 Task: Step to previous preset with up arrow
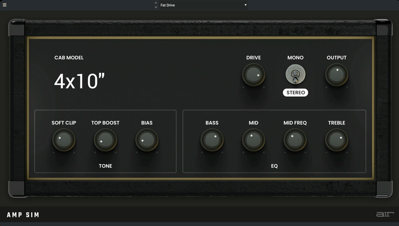coord(156,3)
